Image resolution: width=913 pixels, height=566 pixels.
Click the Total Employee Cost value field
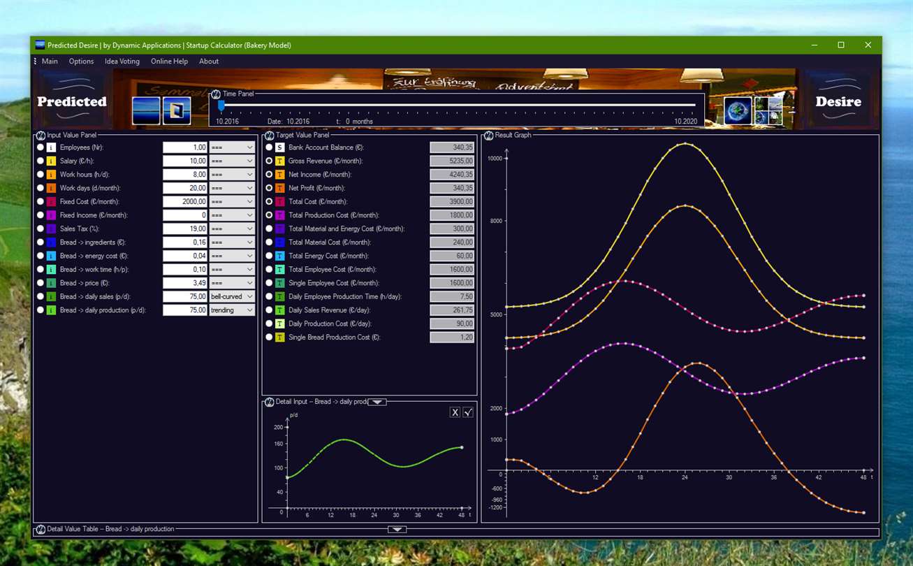[452, 270]
